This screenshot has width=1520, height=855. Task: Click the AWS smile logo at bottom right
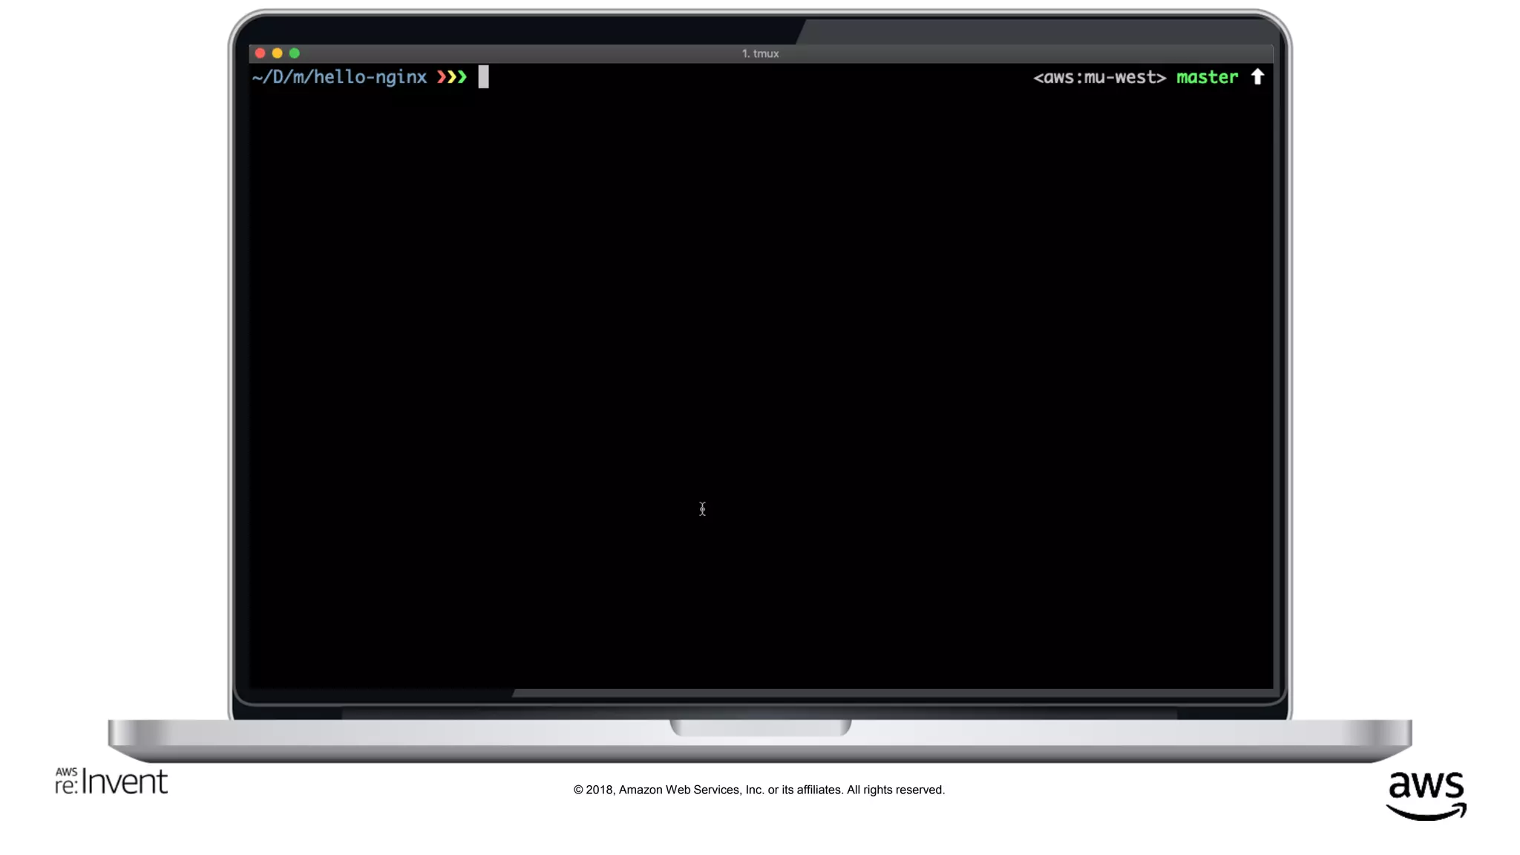pyautogui.click(x=1426, y=796)
